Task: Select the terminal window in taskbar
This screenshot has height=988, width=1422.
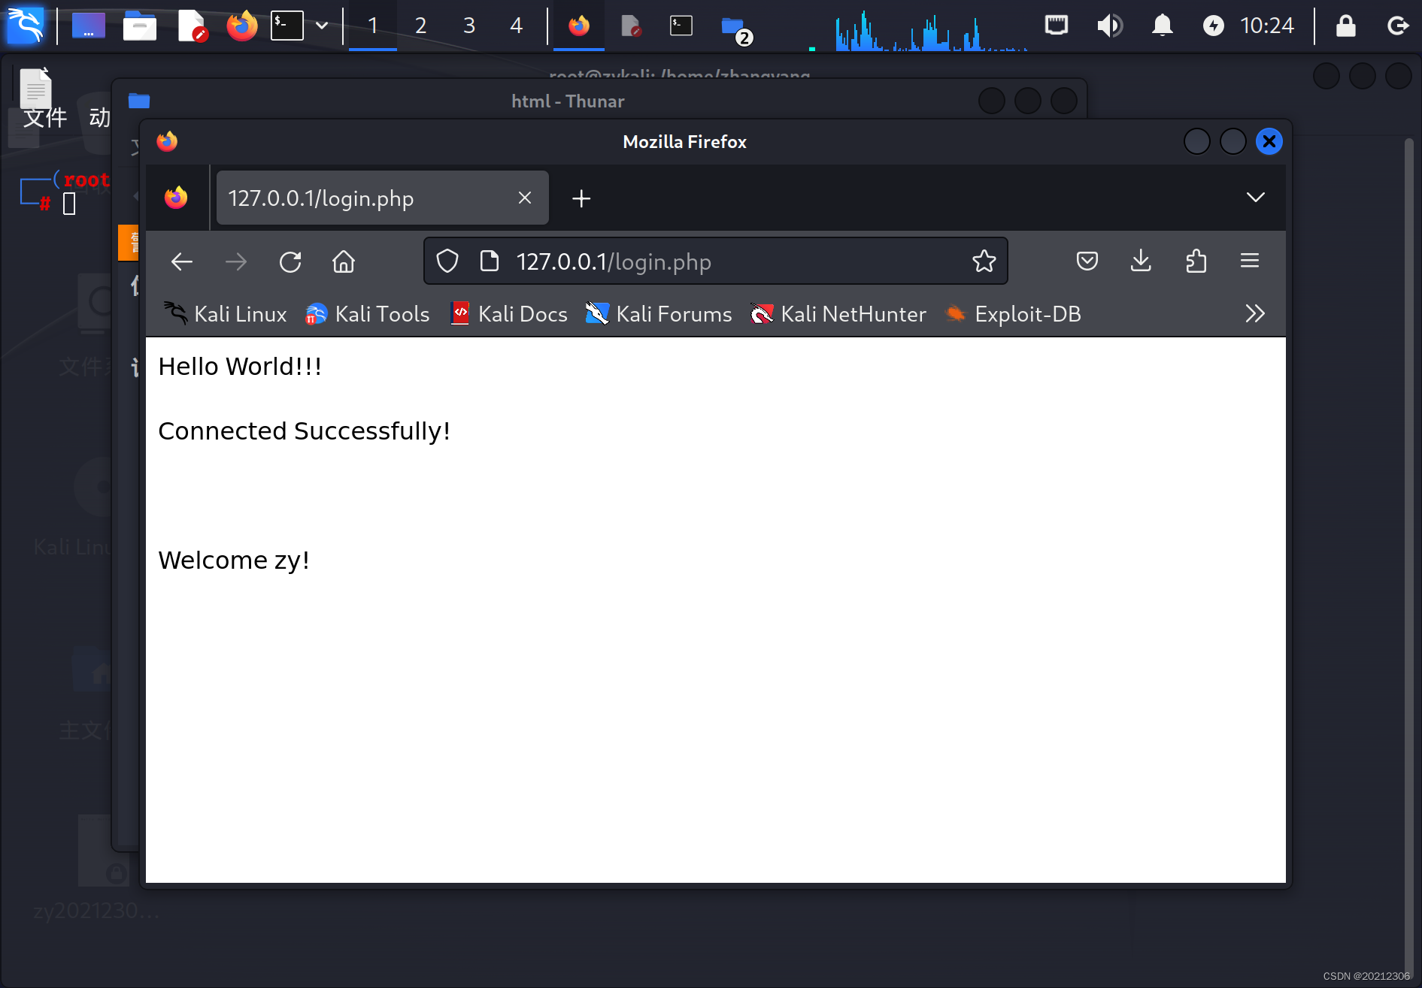Action: (681, 26)
